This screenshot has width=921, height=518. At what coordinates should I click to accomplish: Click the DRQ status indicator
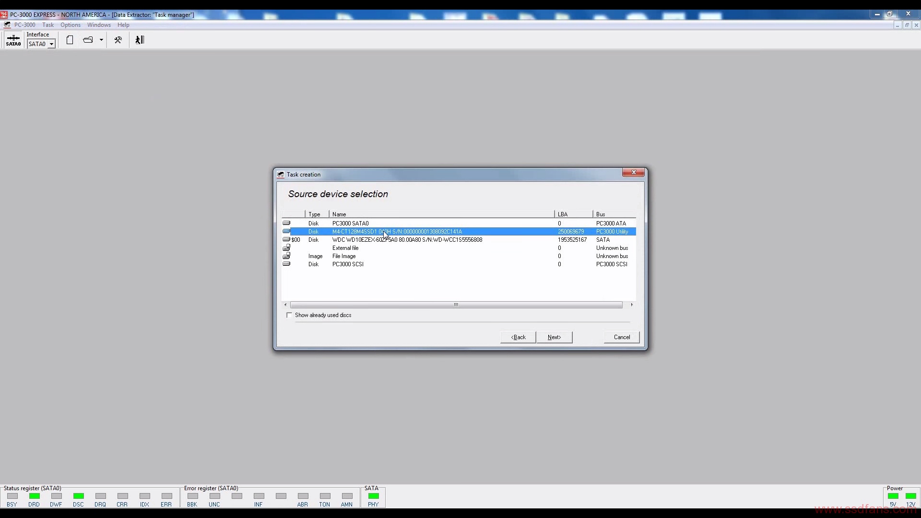point(101,496)
